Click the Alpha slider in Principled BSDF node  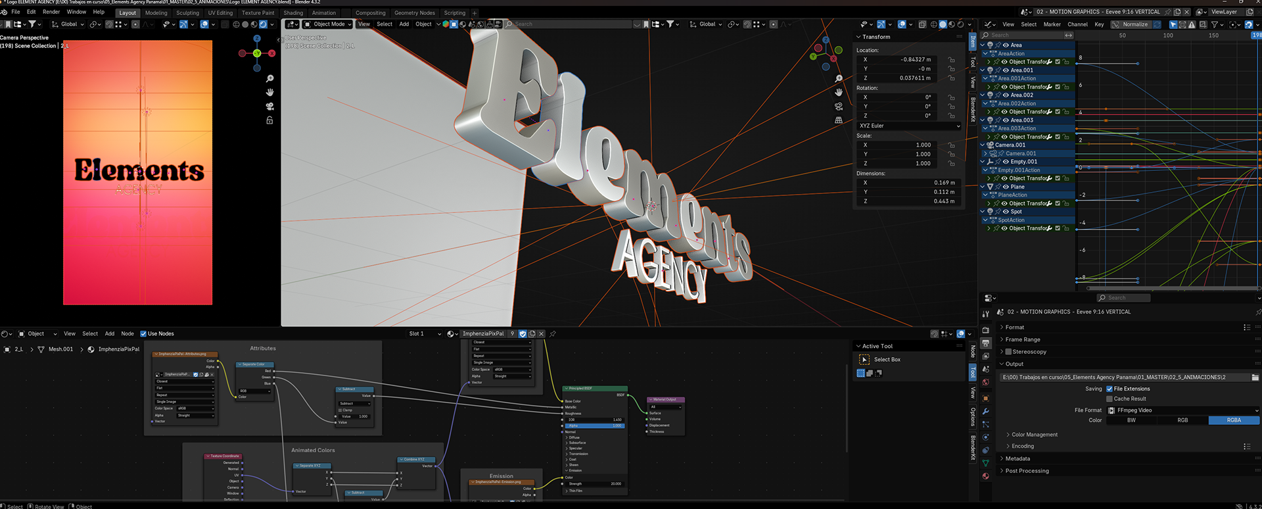594,425
